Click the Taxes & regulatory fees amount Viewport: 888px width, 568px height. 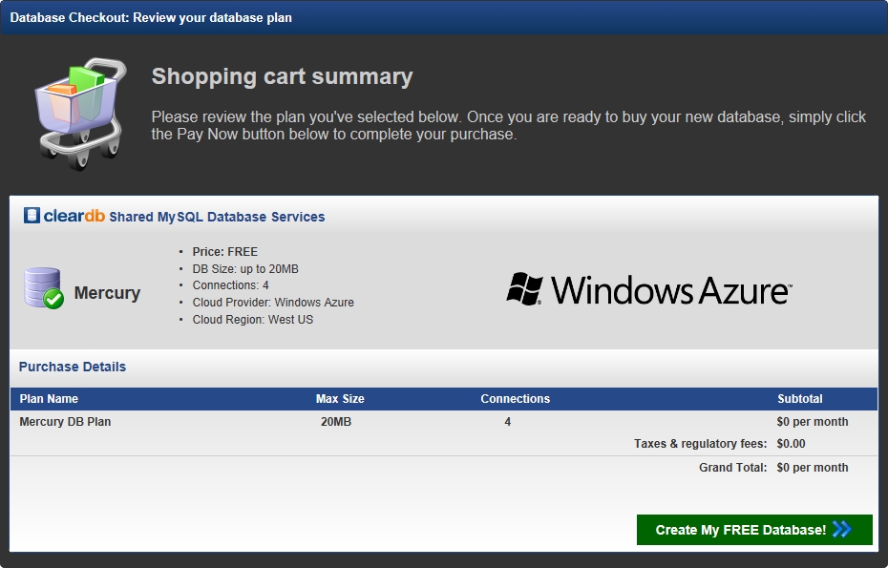tap(791, 444)
